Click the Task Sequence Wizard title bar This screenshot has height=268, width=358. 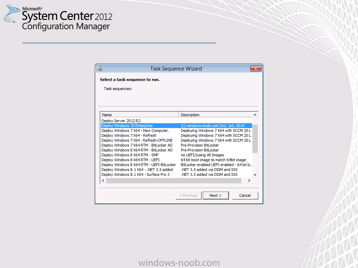pyautogui.click(x=176, y=69)
